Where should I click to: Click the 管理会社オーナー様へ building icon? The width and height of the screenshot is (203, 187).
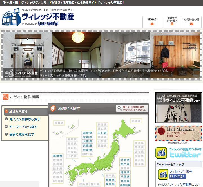click(172, 24)
